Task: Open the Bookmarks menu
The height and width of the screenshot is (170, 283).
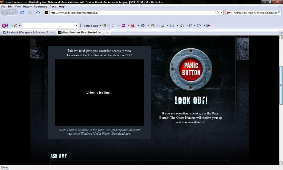Action: tap(41, 7)
